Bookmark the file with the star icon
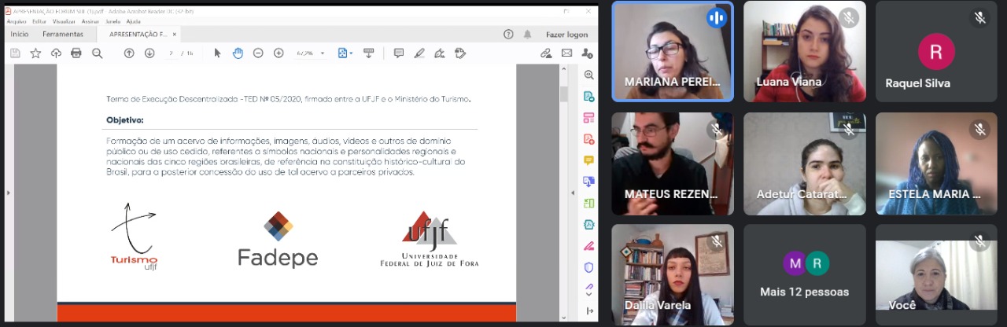The width and height of the screenshot is (1007, 327). pyautogui.click(x=35, y=53)
